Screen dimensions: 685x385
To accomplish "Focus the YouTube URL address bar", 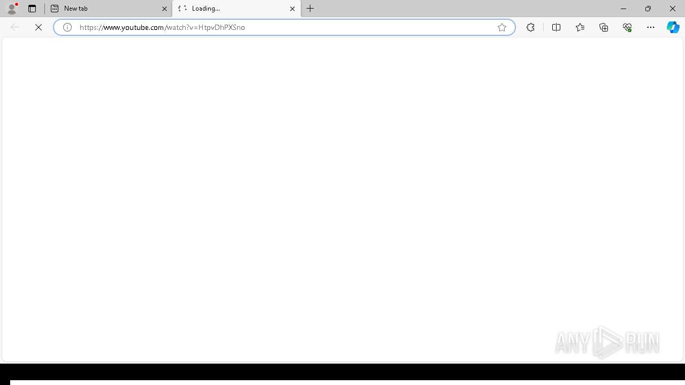I will click(x=284, y=27).
